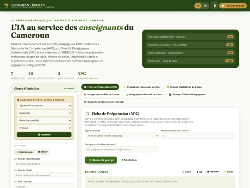Click the Appliquer button
The image size is (250, 188).
pyautogui.click(x=44, y=135)
